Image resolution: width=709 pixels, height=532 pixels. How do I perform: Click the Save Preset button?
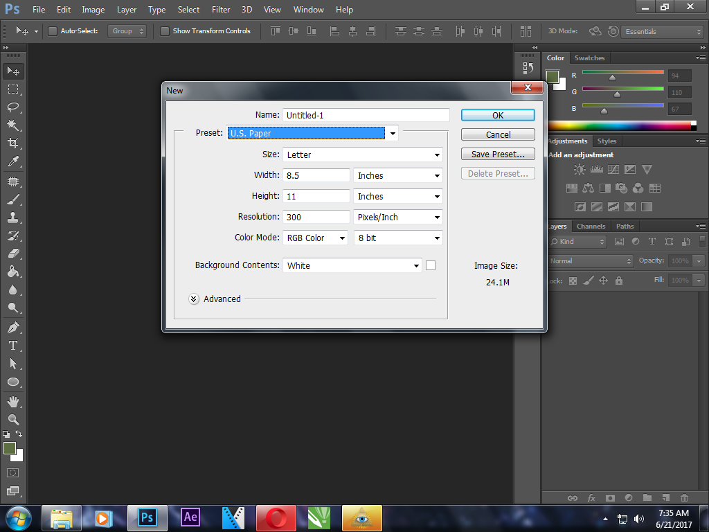click(x=498, y=154)
